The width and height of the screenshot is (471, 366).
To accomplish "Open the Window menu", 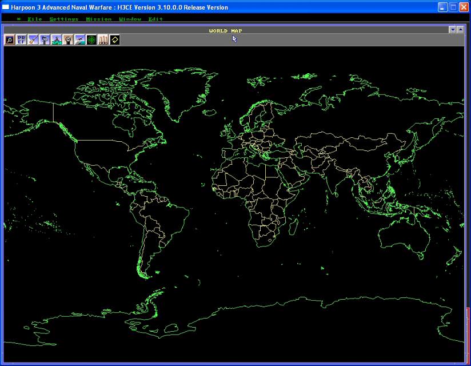I will point(130,19).
